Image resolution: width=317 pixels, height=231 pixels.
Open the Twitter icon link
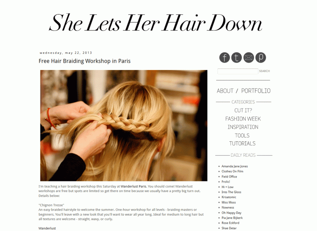pos(236,57)
